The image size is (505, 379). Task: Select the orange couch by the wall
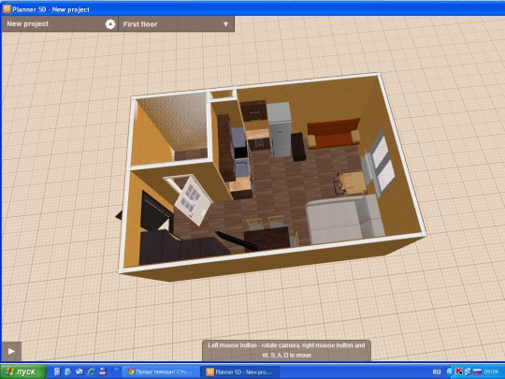(333, 134)
